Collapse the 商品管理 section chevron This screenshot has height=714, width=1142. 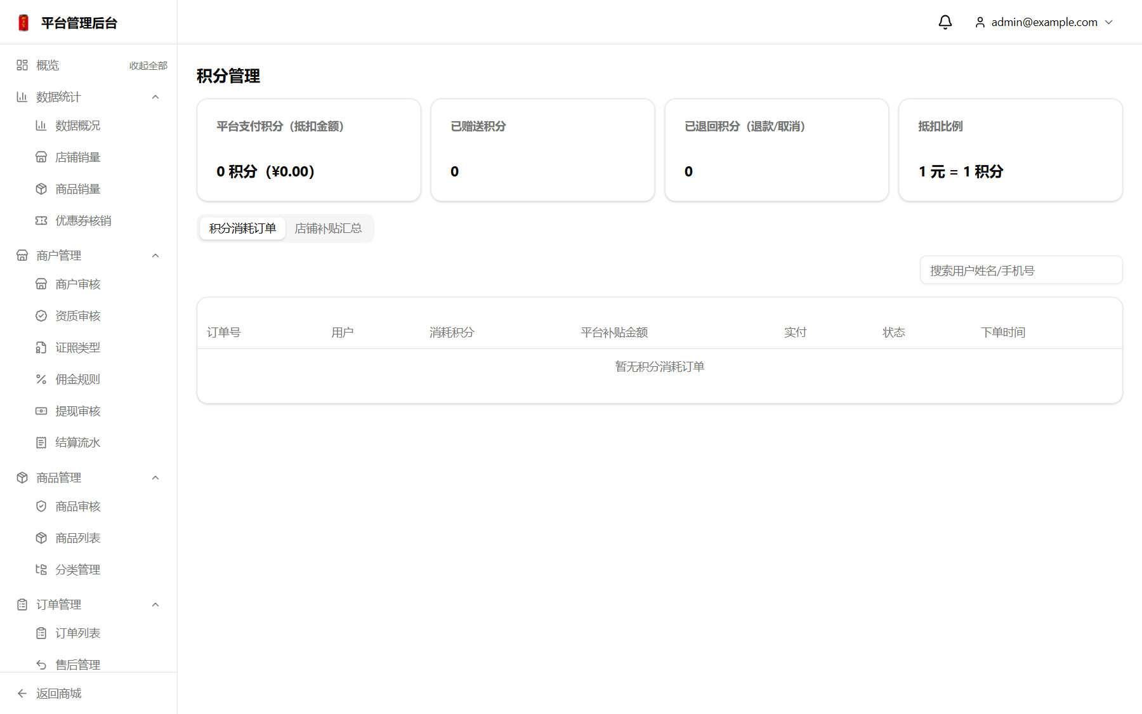click(155, 478)
